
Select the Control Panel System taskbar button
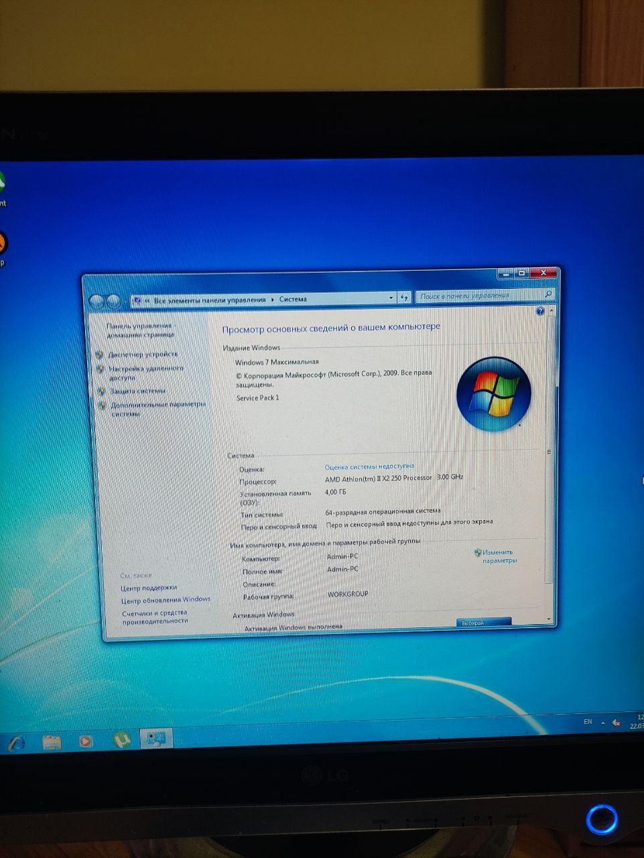(156, 739)
